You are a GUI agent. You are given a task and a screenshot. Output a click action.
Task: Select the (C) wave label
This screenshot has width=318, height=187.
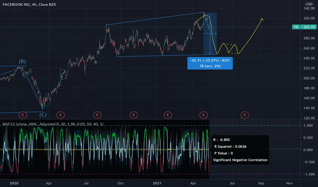[x=43, y=115]
